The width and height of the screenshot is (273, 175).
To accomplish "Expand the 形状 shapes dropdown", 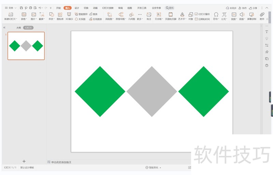I will pos(52,16).
